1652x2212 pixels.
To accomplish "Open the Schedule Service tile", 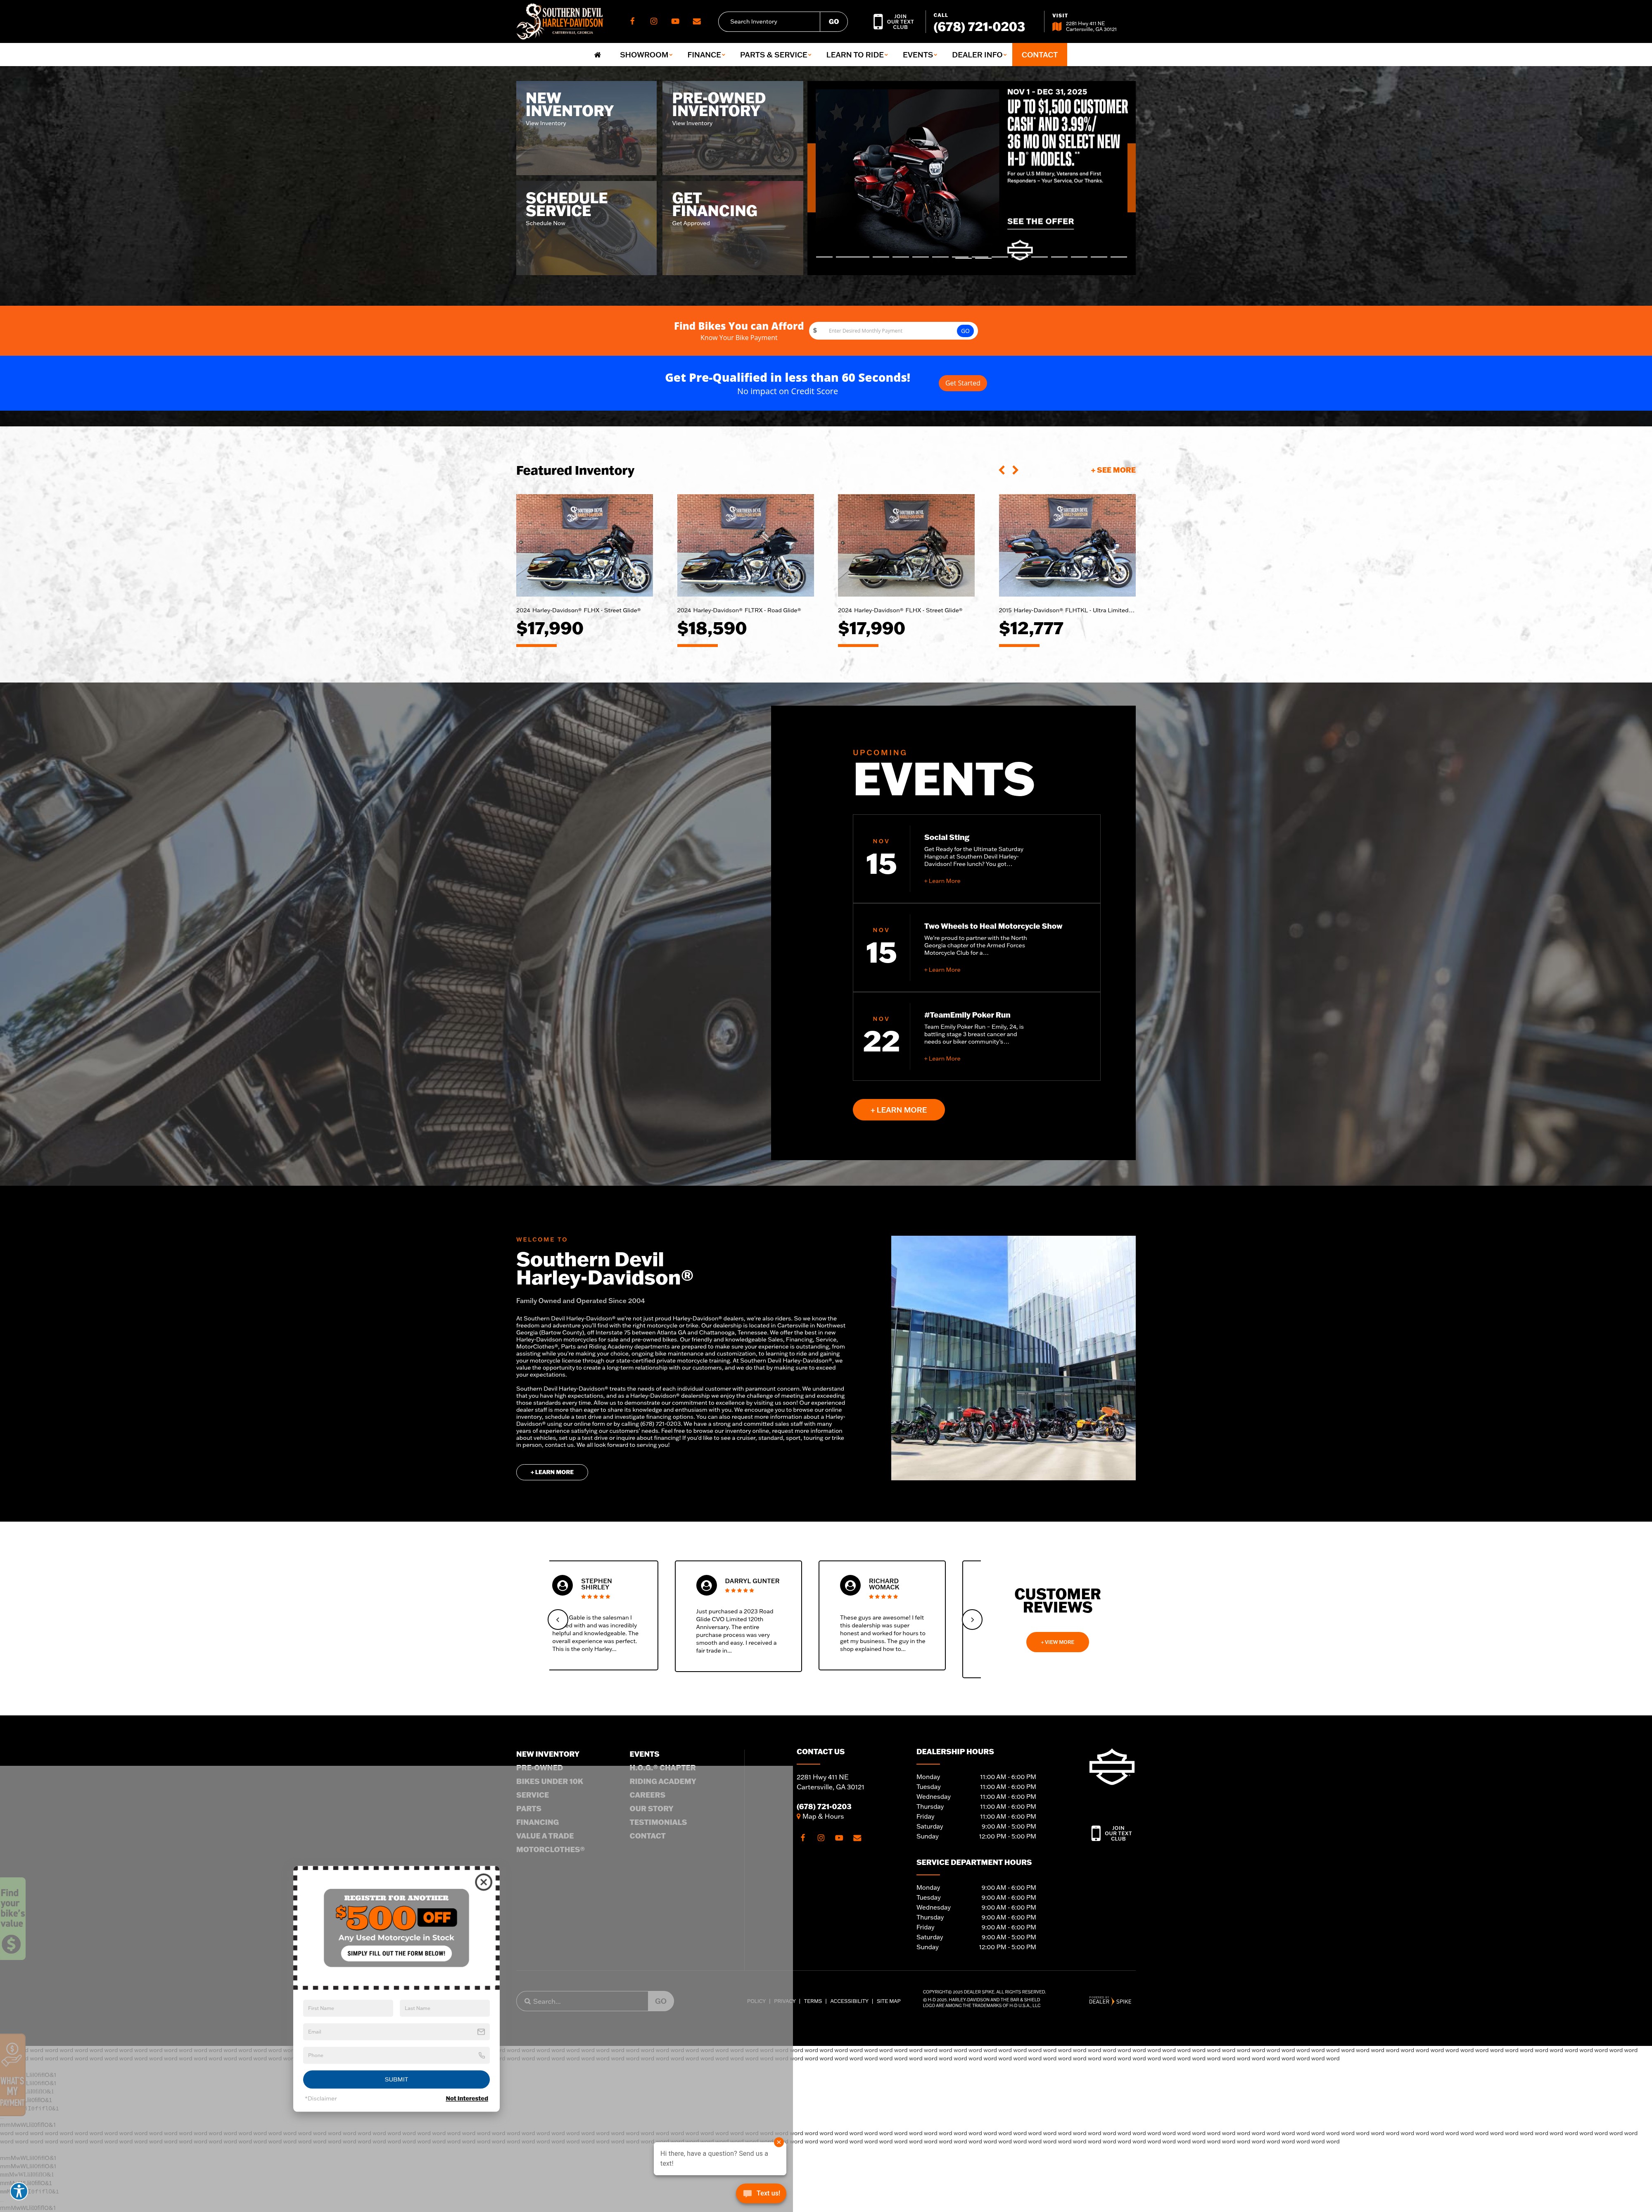I will point(586,228).
